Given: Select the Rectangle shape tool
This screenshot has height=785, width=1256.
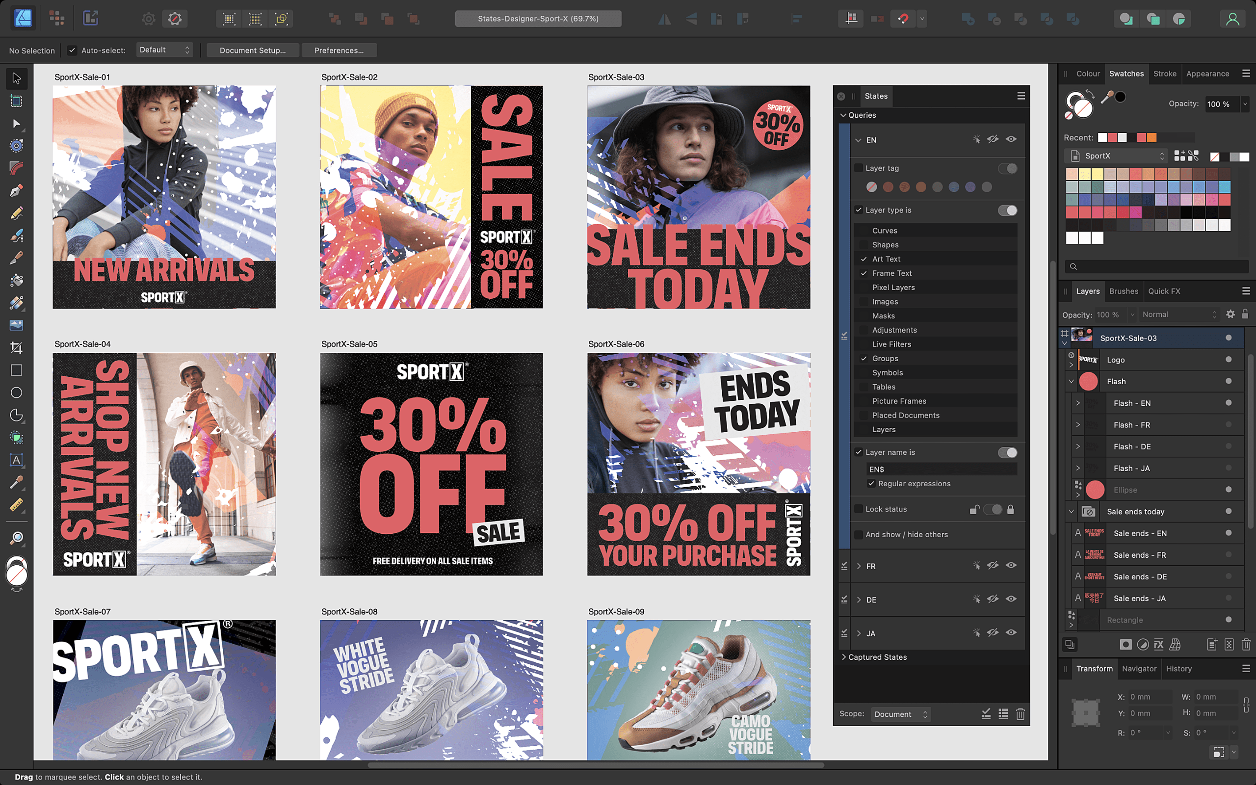Looking at the screenshot, I should click(16, 370).
